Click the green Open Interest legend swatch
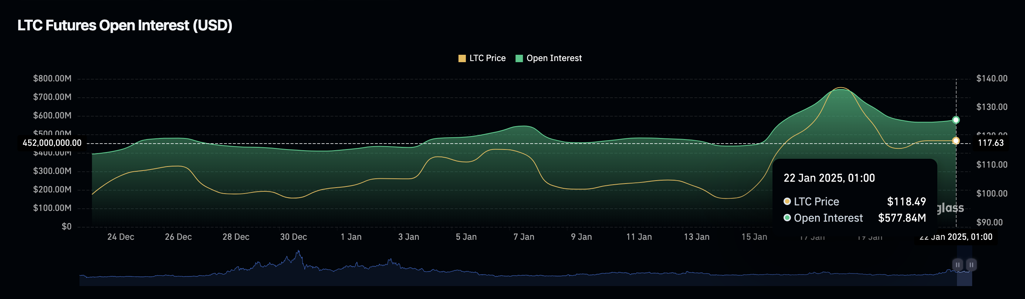The image size is (1025, 299). (x=519, y=58)
